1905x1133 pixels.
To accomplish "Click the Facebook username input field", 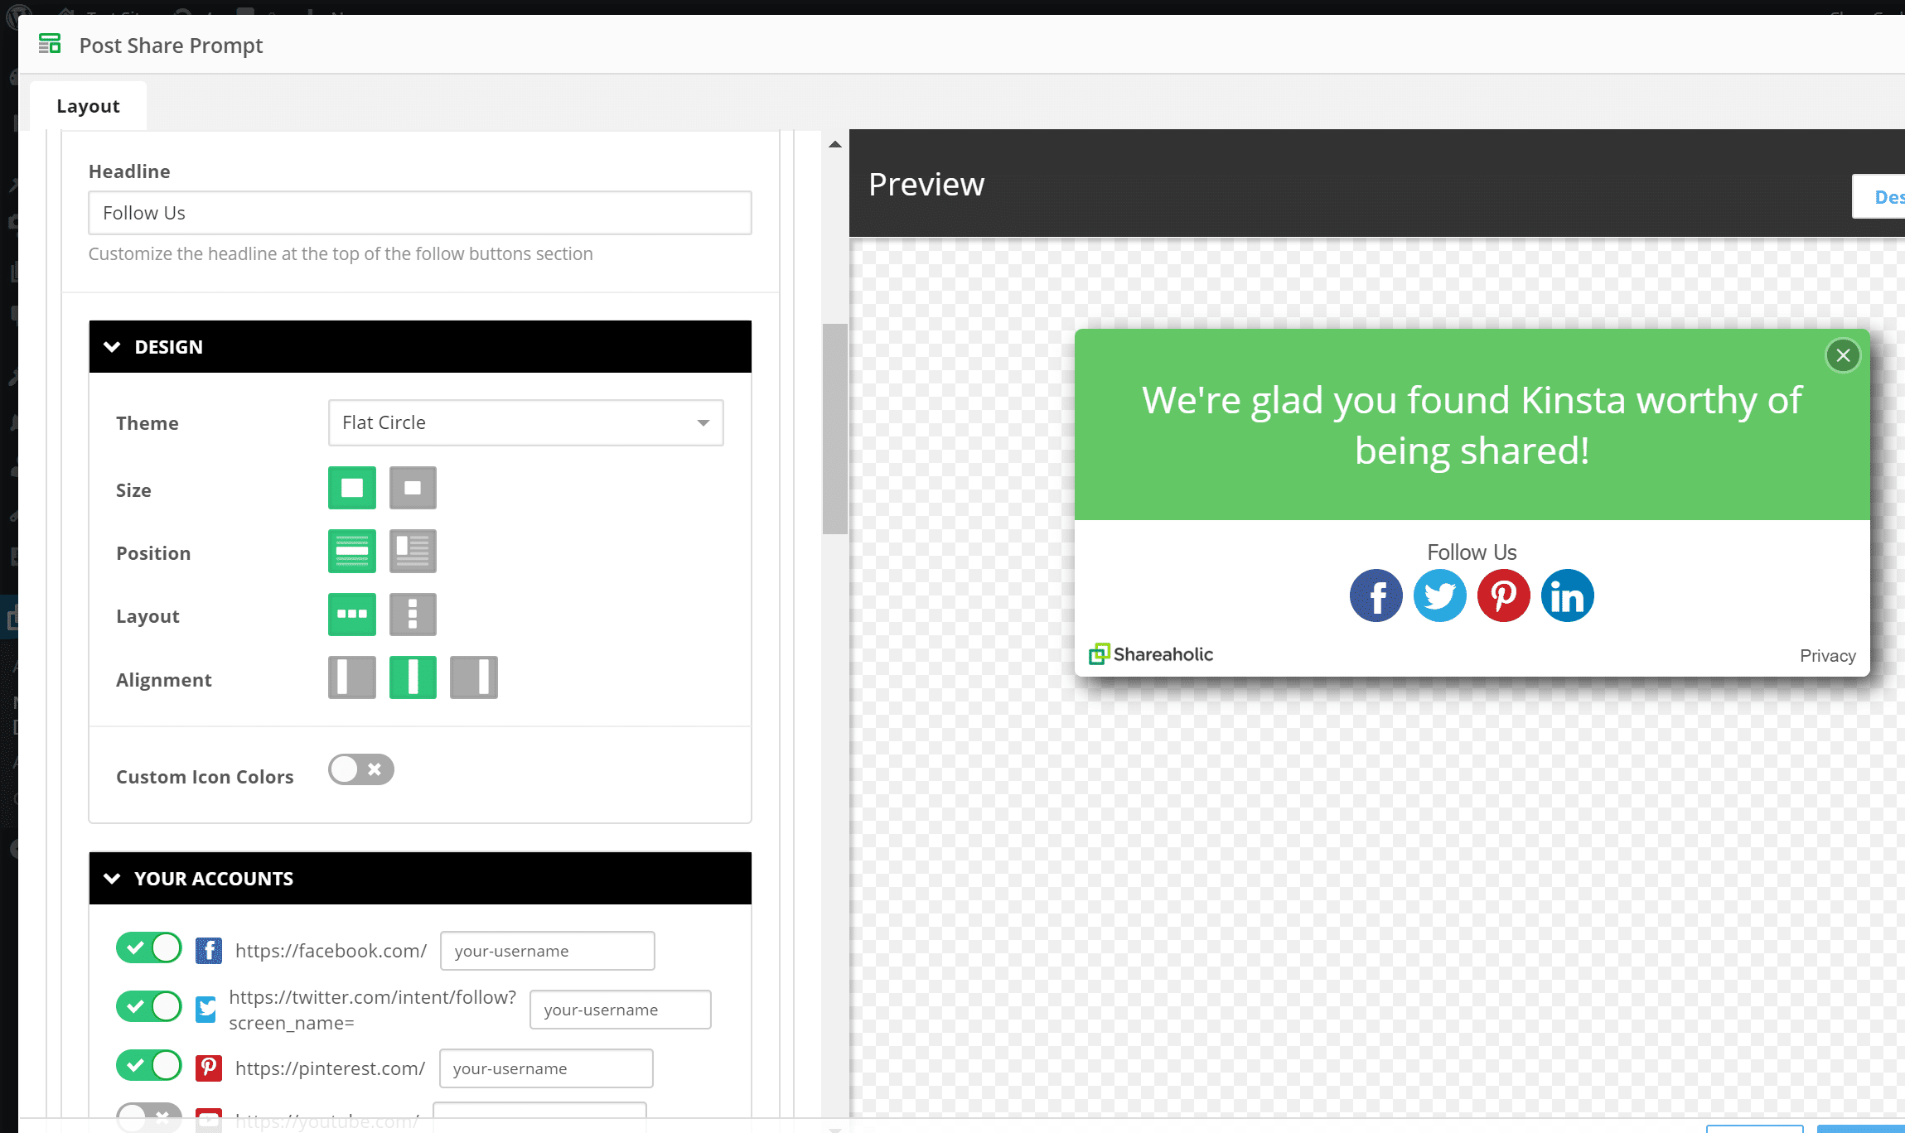I will (x=545, y=951).
